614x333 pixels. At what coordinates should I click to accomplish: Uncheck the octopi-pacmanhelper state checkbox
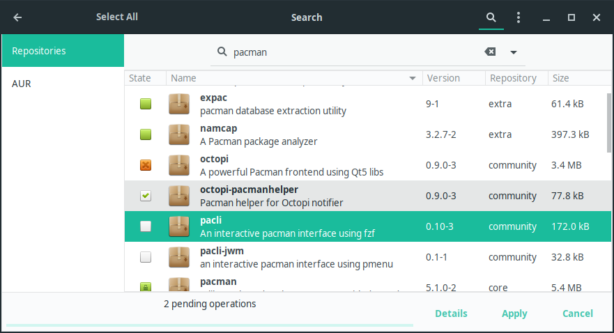pyautogui.click(x=146, y=196)
